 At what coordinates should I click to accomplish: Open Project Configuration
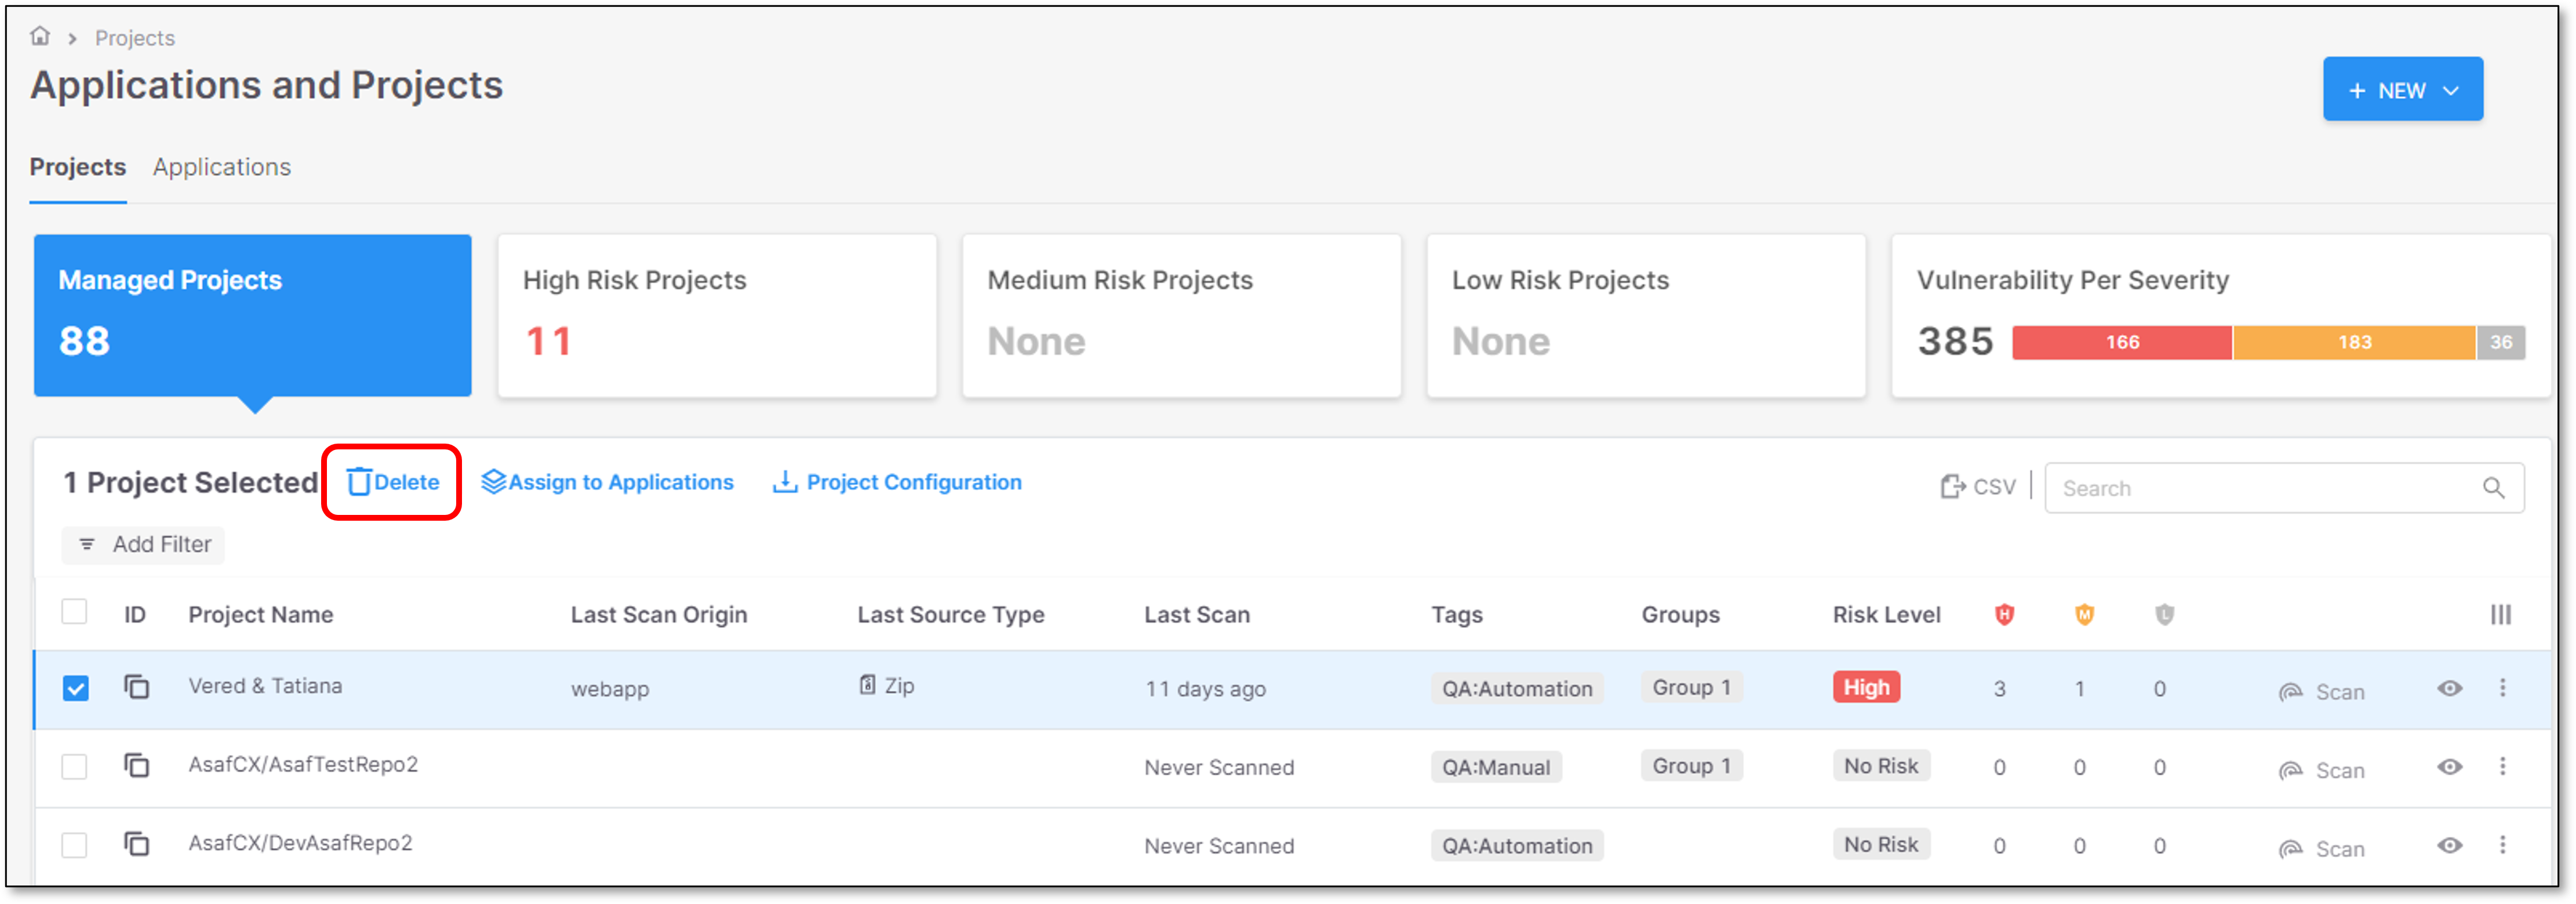[x=897, y=482]
